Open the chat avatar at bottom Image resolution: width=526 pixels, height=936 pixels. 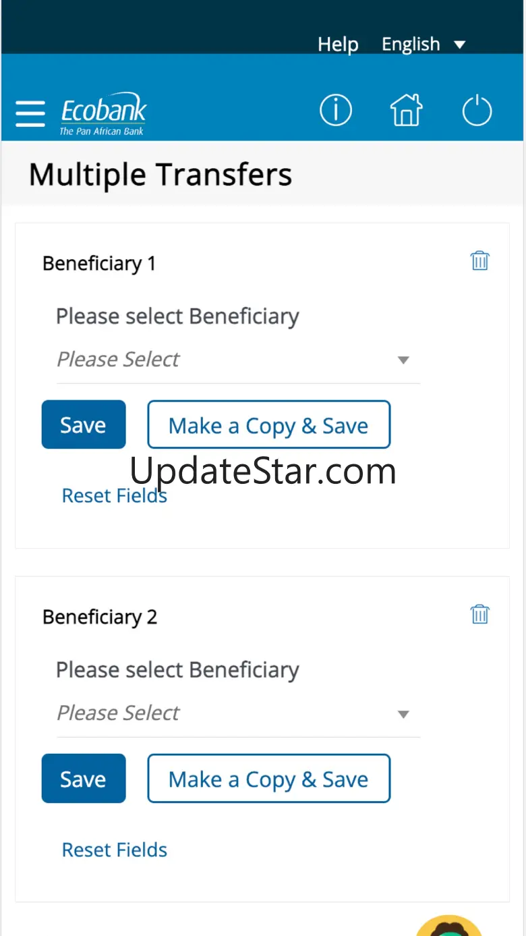tap(449, 925)
